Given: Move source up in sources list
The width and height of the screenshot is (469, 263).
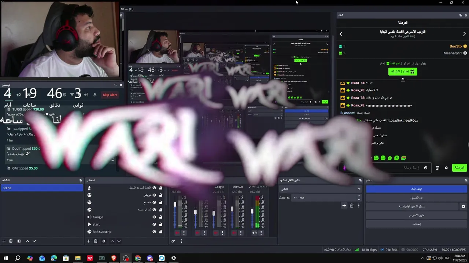Looking at the screenshot, I should 112,241.
